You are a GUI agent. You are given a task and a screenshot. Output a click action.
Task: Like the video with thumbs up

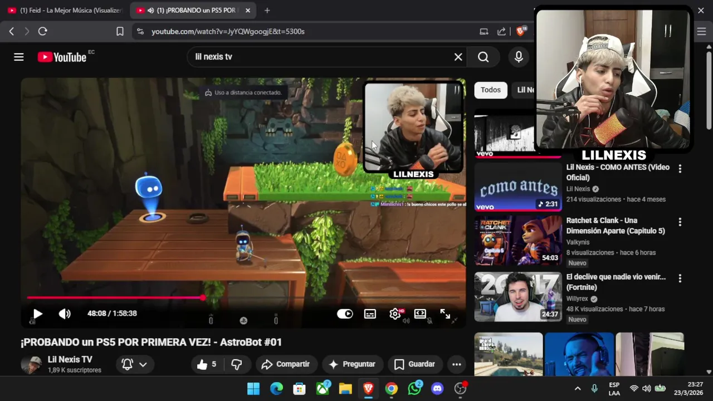pyautogui.click(x=206, y=364)
